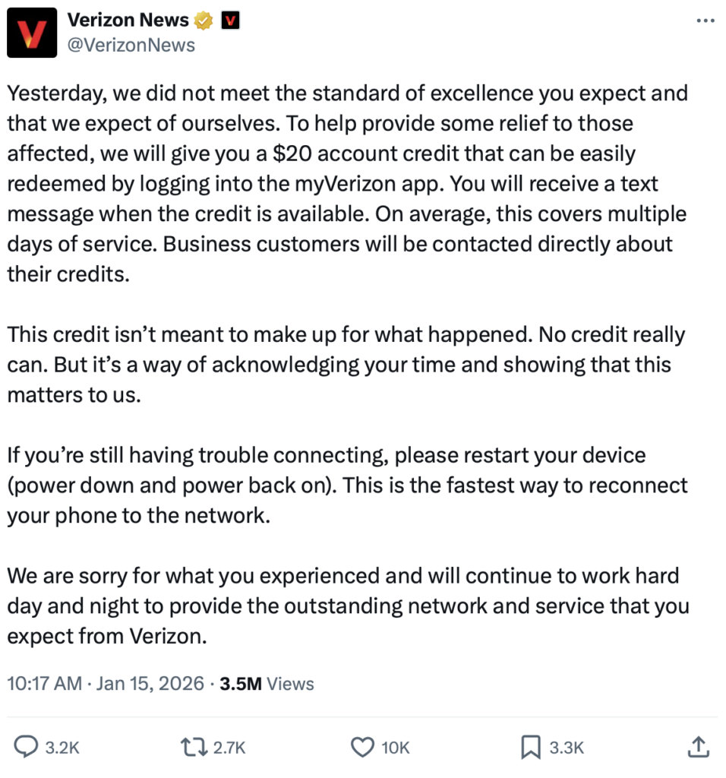Screen dimensions: 726x778
Task: Open the speech bubble reply icon
Action: [26, 747]
